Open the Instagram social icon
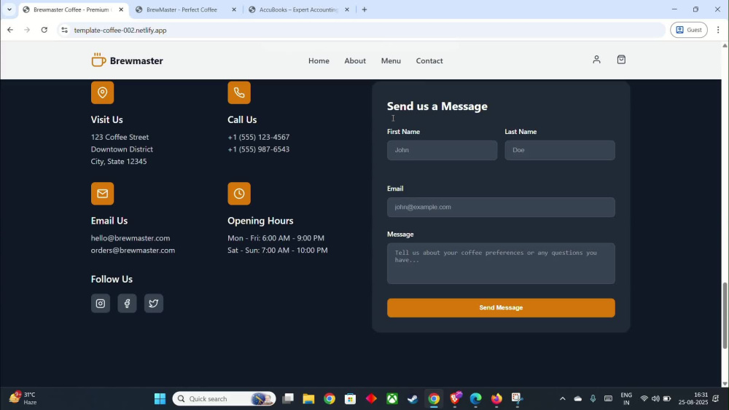Screen dimensions: 729x410 pyautogui.click(x=101, y=303)
